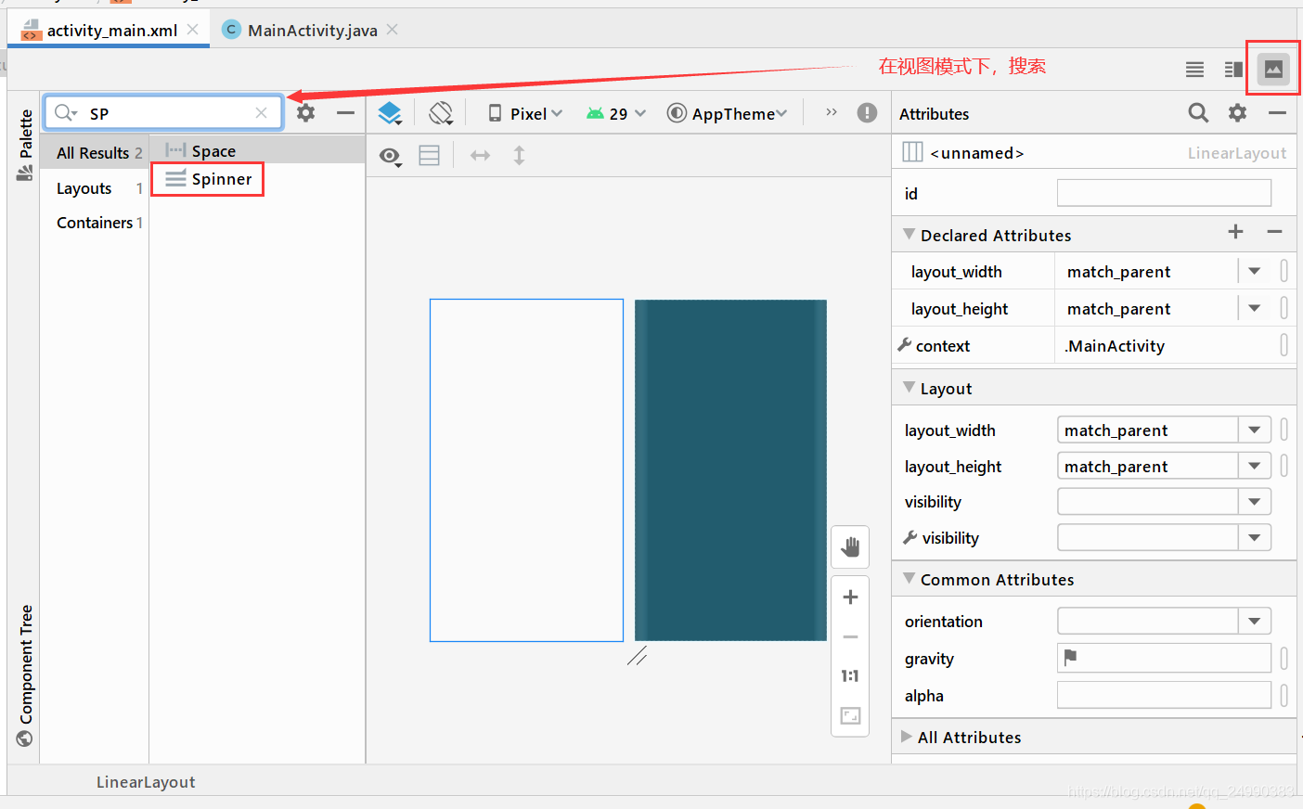Zoom out on the design surface

tap(850, 637)
